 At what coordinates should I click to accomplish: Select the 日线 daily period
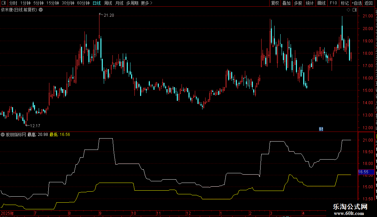pos(97,3)
